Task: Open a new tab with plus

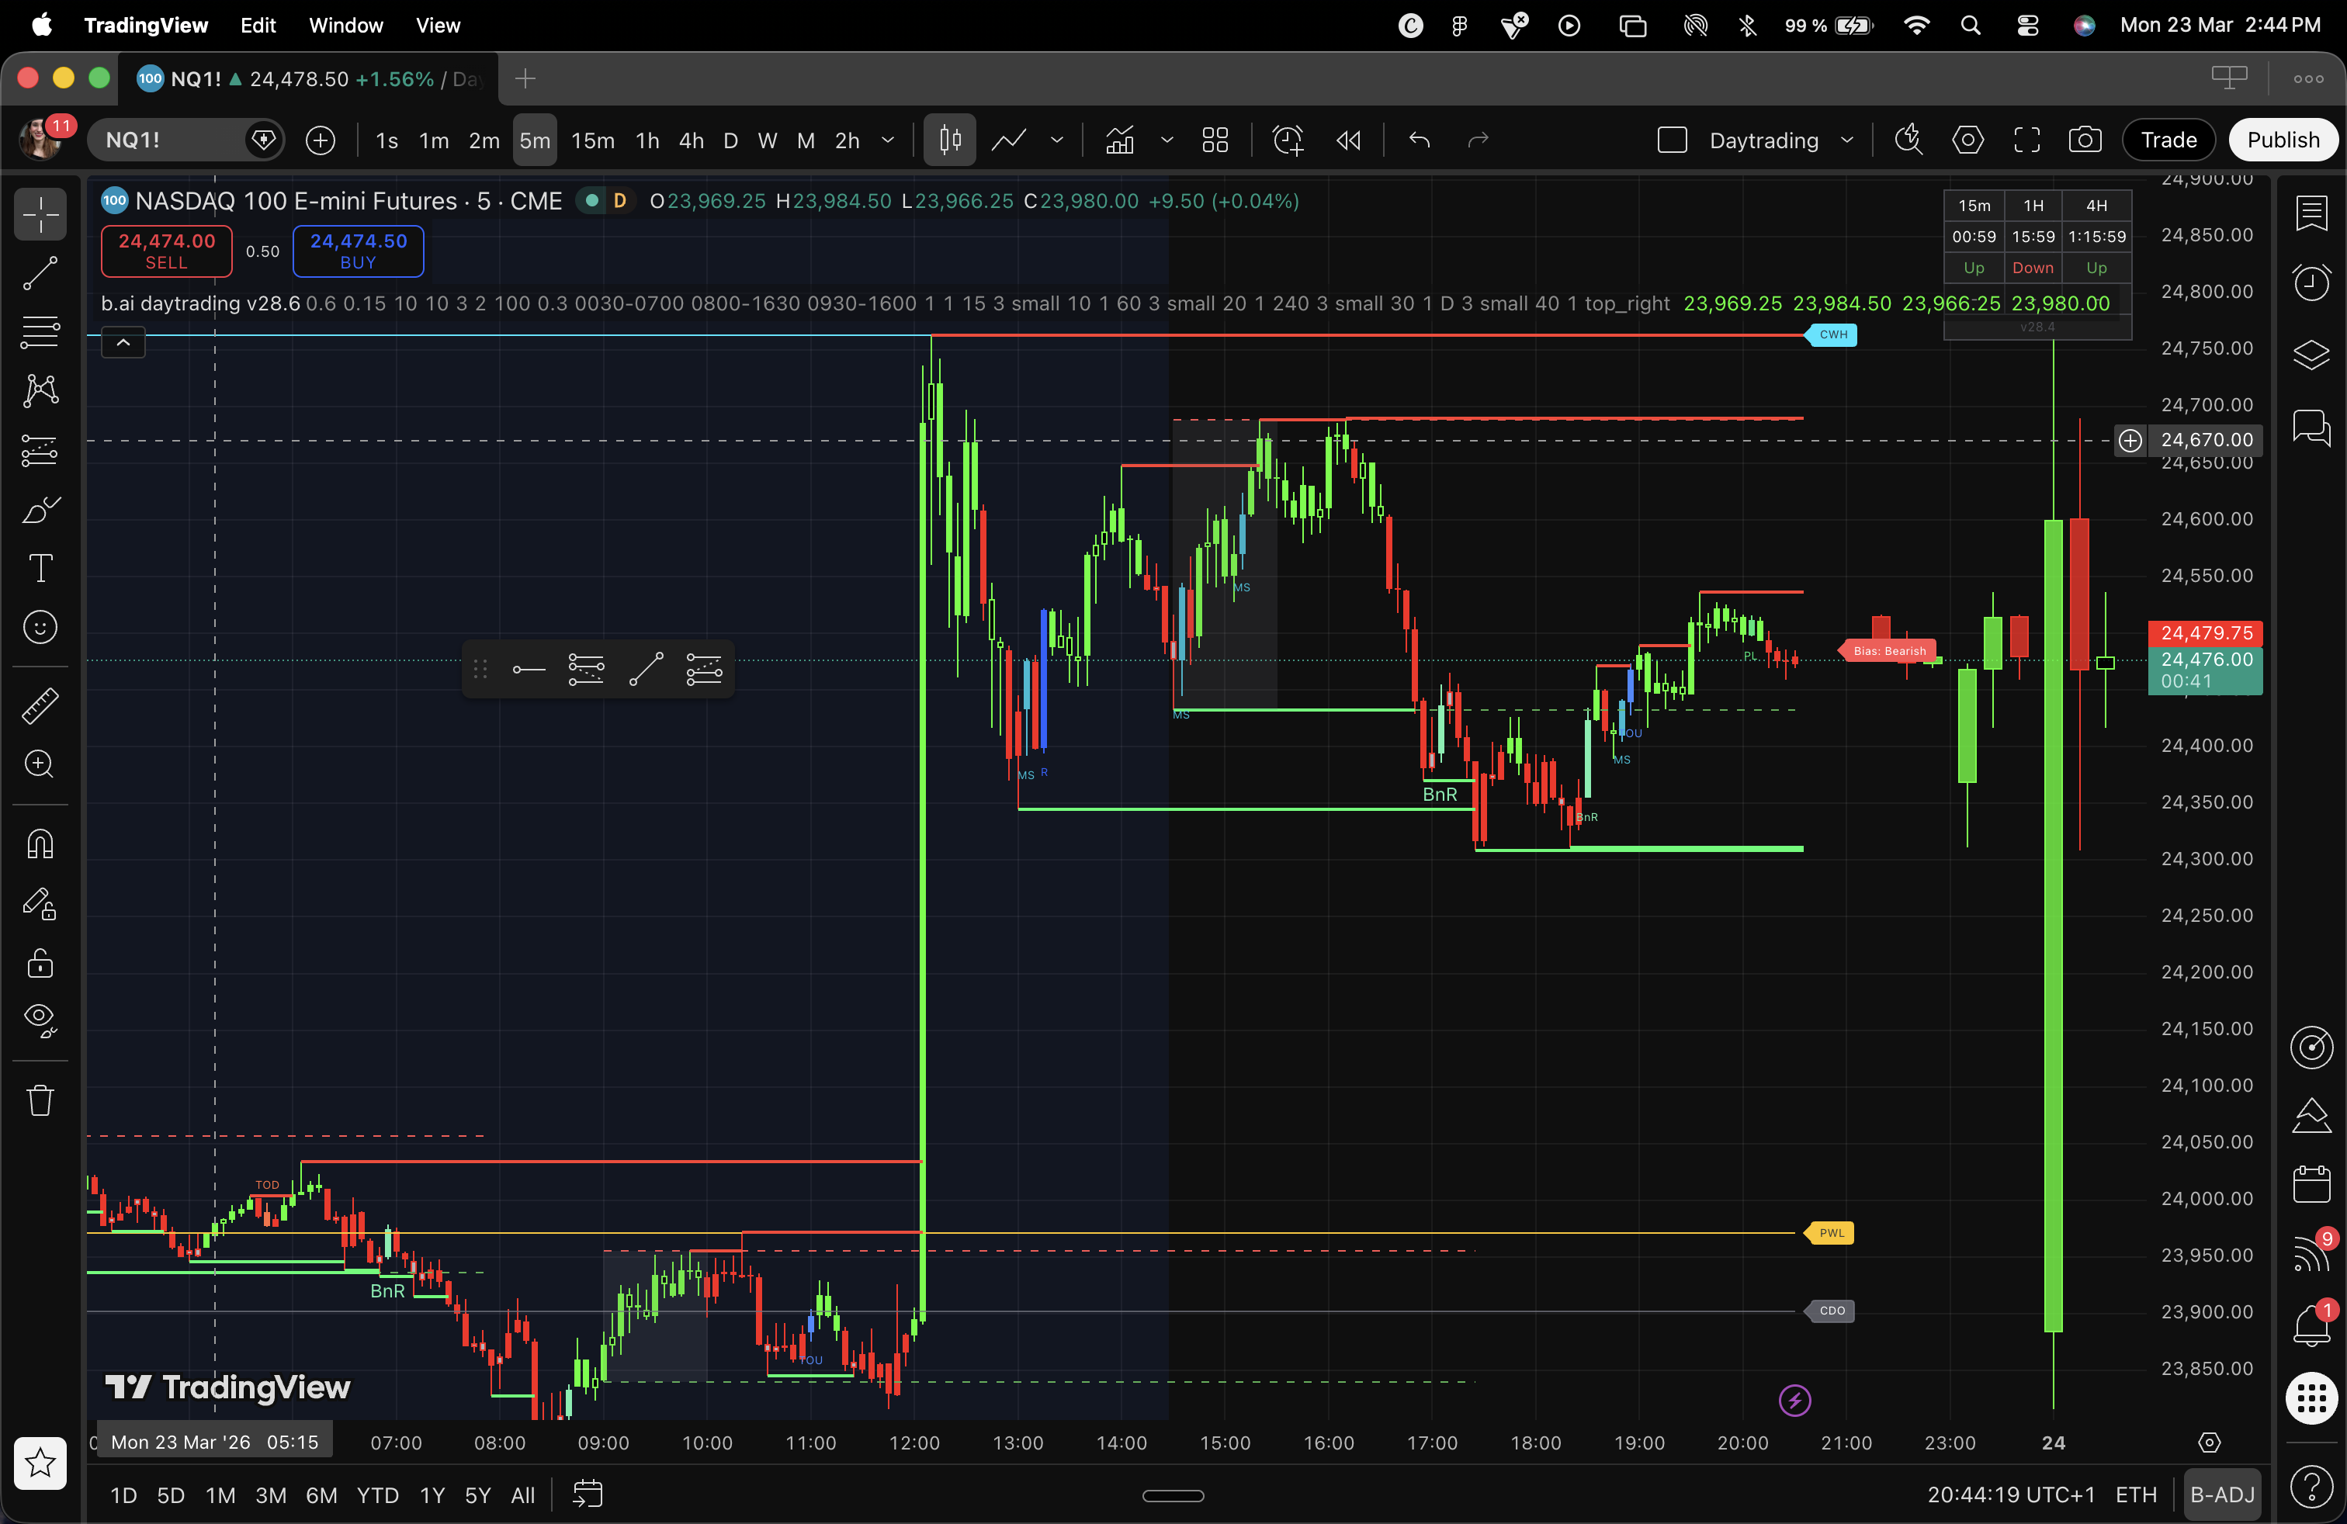Action: pos(525,79)
